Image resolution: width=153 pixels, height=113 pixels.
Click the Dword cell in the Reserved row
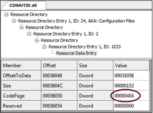pyautogui.click(x=96, y=106)
